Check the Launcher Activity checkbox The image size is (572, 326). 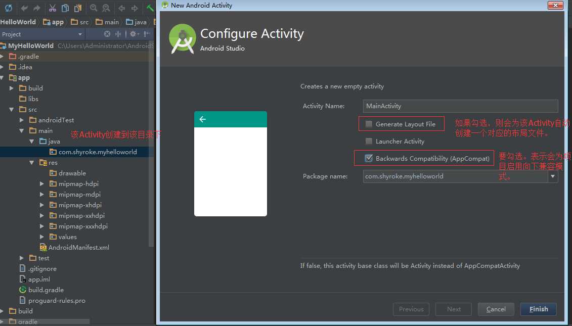pos(369,141)
